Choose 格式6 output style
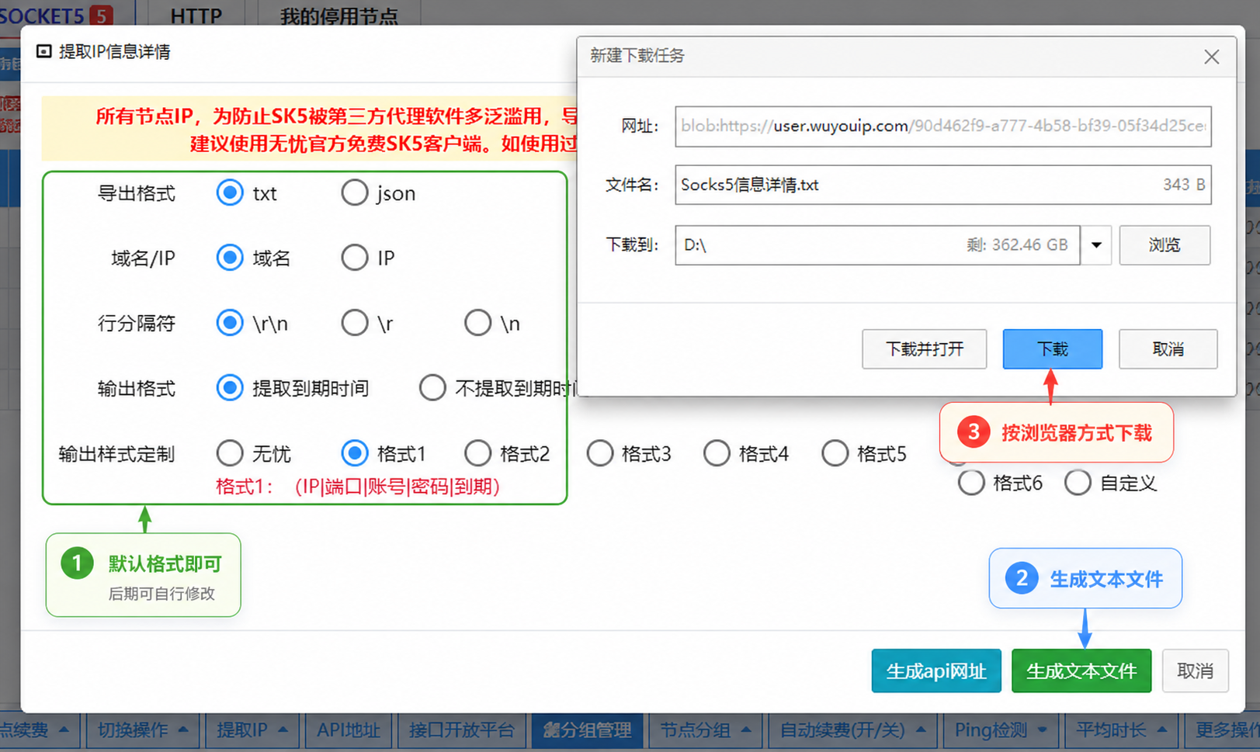Viewport: 1260px width, 752px height. tap(970, 483)
